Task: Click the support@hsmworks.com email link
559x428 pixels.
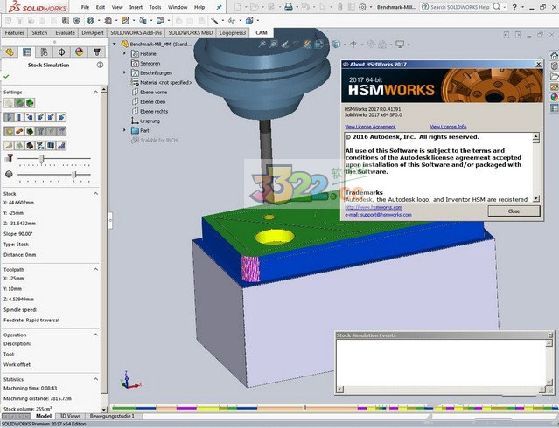Action: tap(378, 215)
